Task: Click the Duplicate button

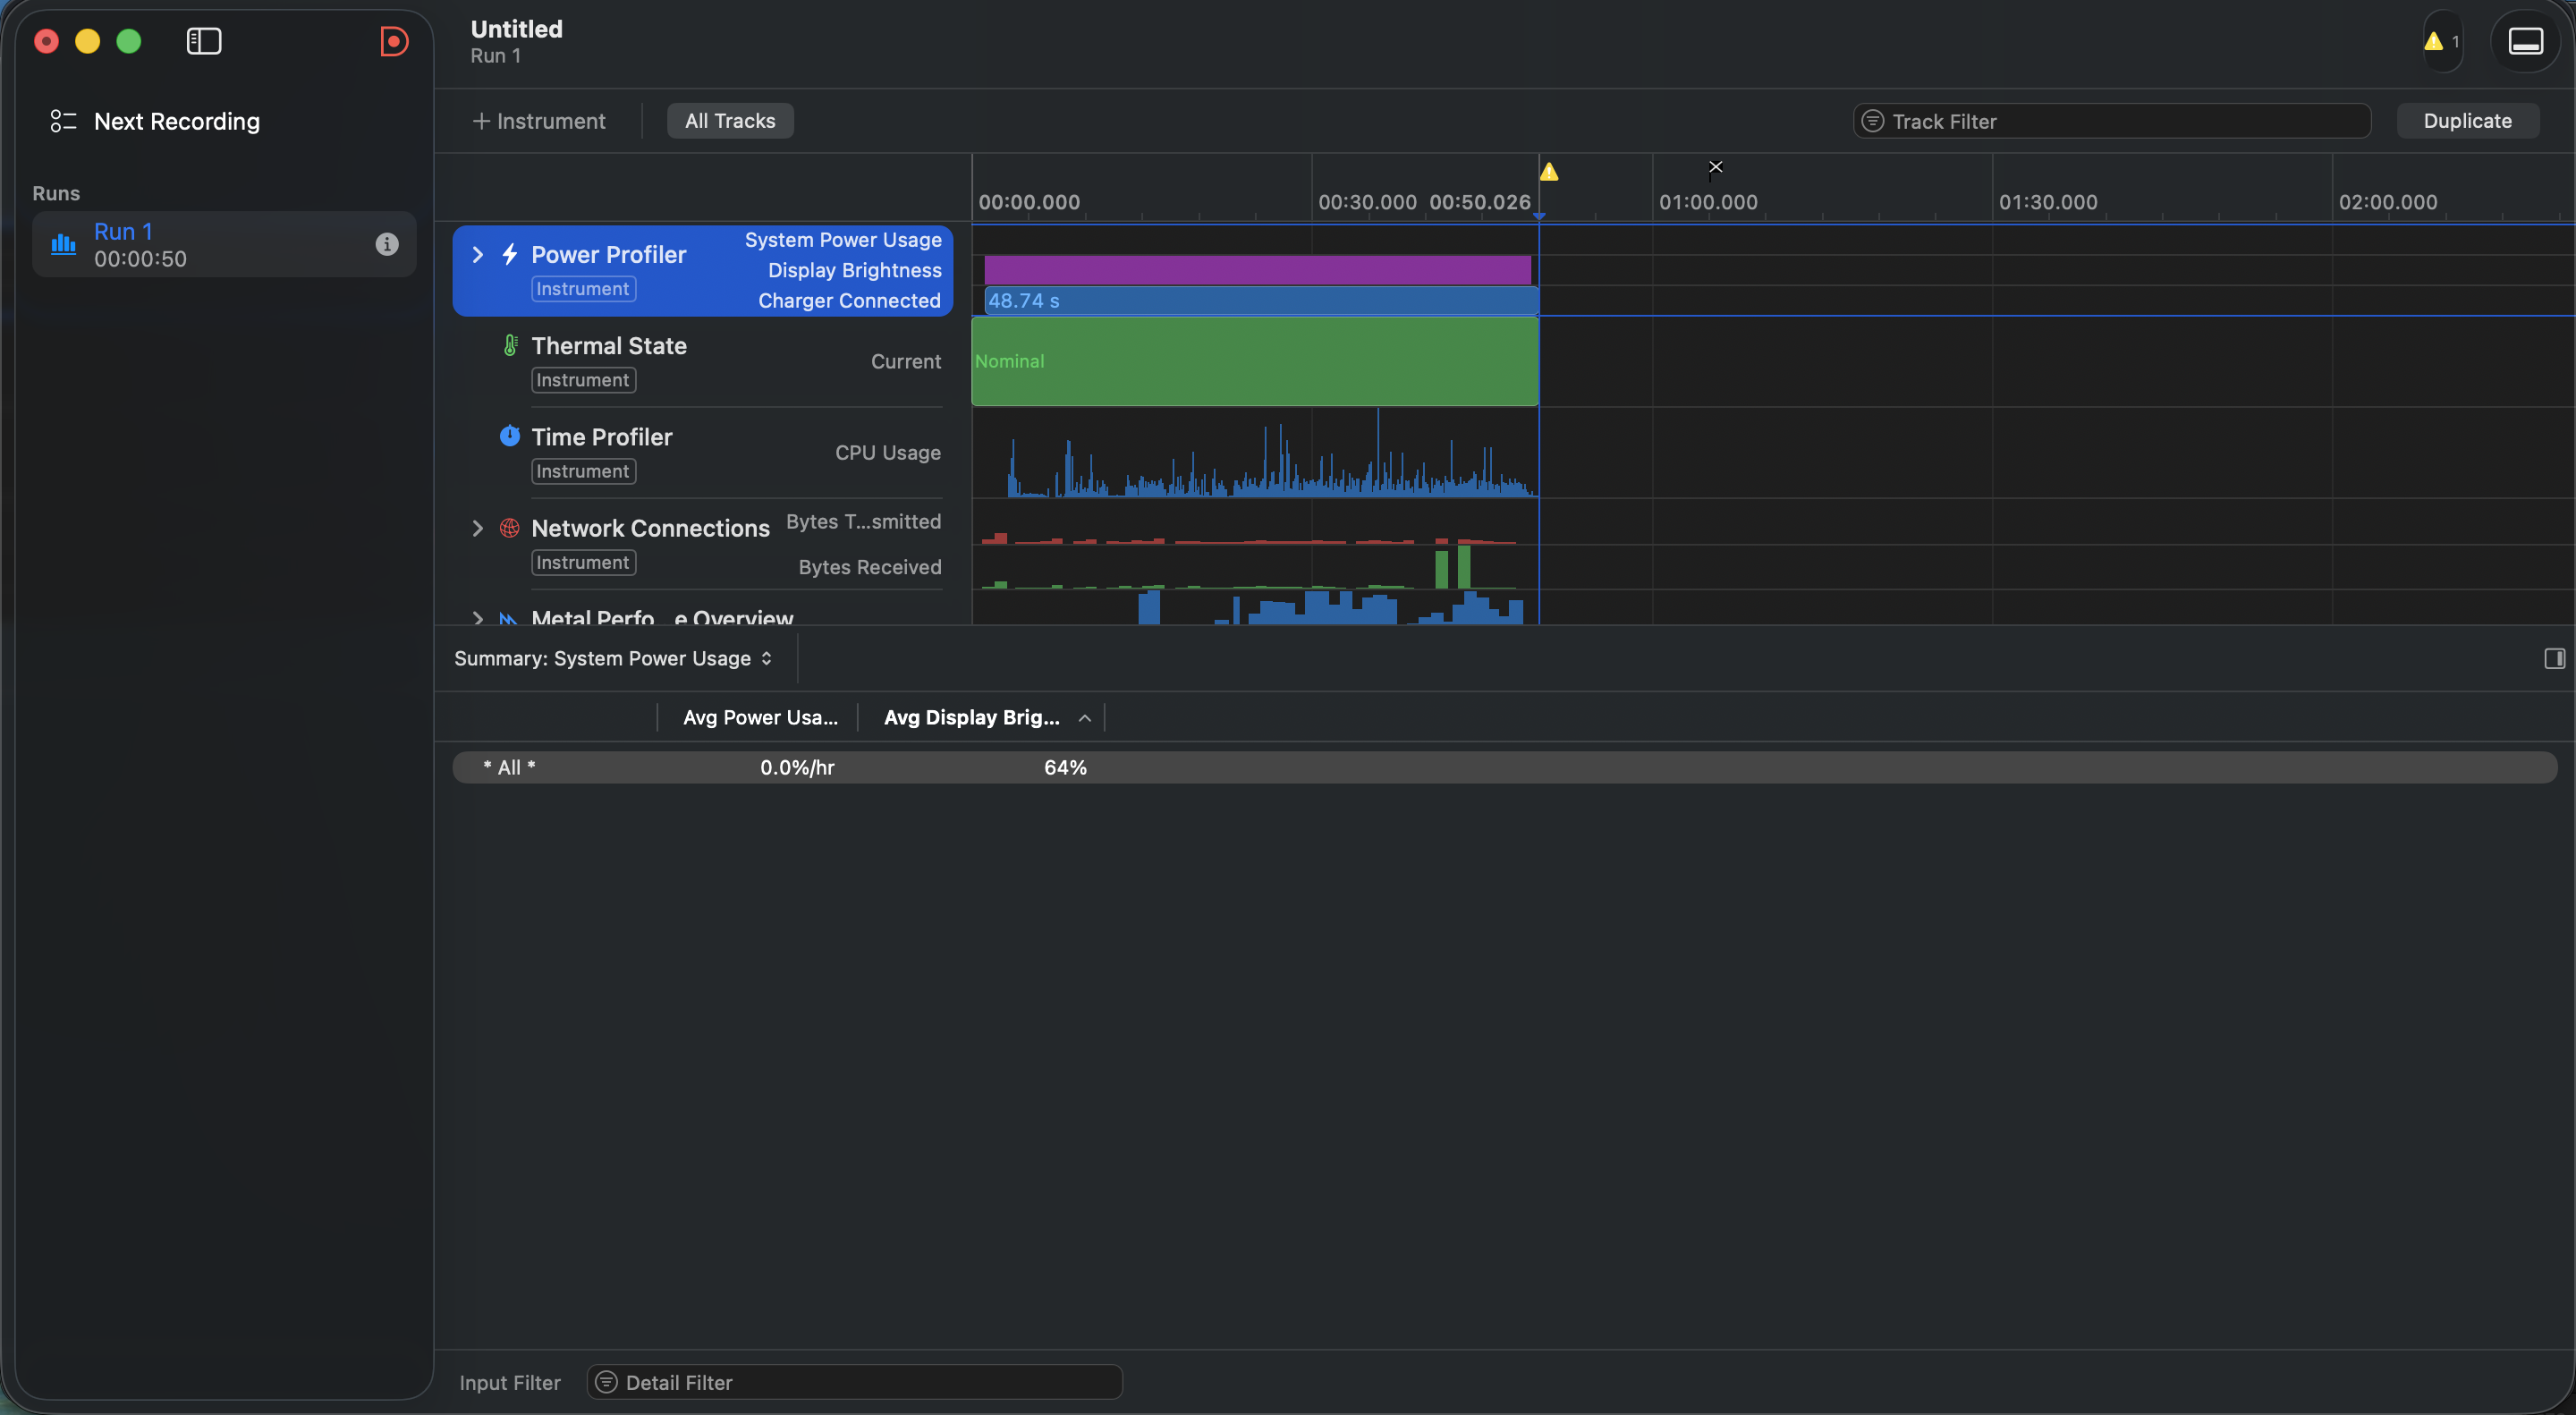Action: click(2467, 121)
